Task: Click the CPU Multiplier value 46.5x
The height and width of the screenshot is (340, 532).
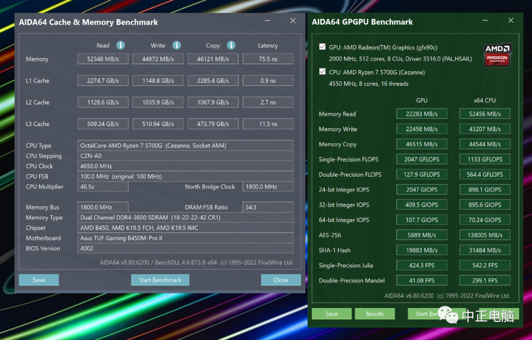Action: [103, 187]
